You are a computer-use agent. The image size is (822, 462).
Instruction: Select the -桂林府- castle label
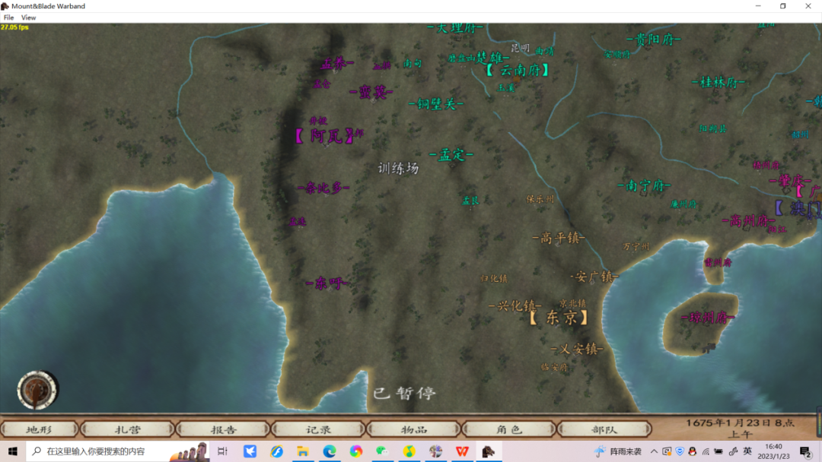pyautogui.click(x=718, y=82)
